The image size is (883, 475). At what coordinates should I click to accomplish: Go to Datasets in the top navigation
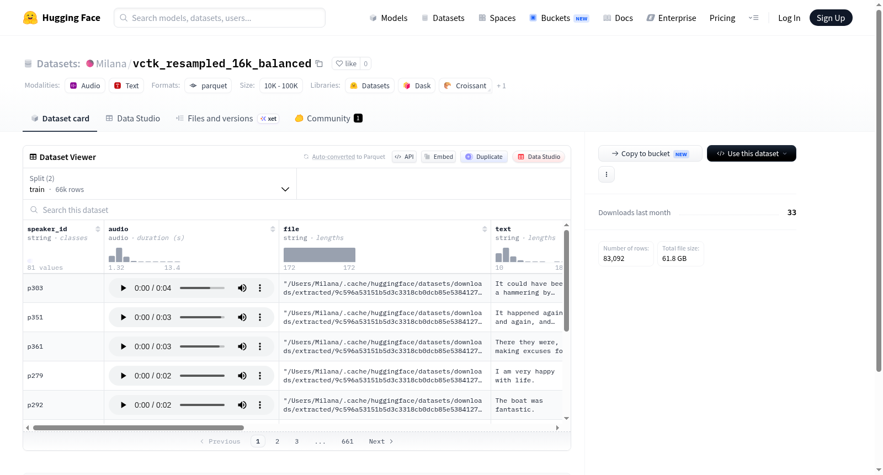[443, 18]
